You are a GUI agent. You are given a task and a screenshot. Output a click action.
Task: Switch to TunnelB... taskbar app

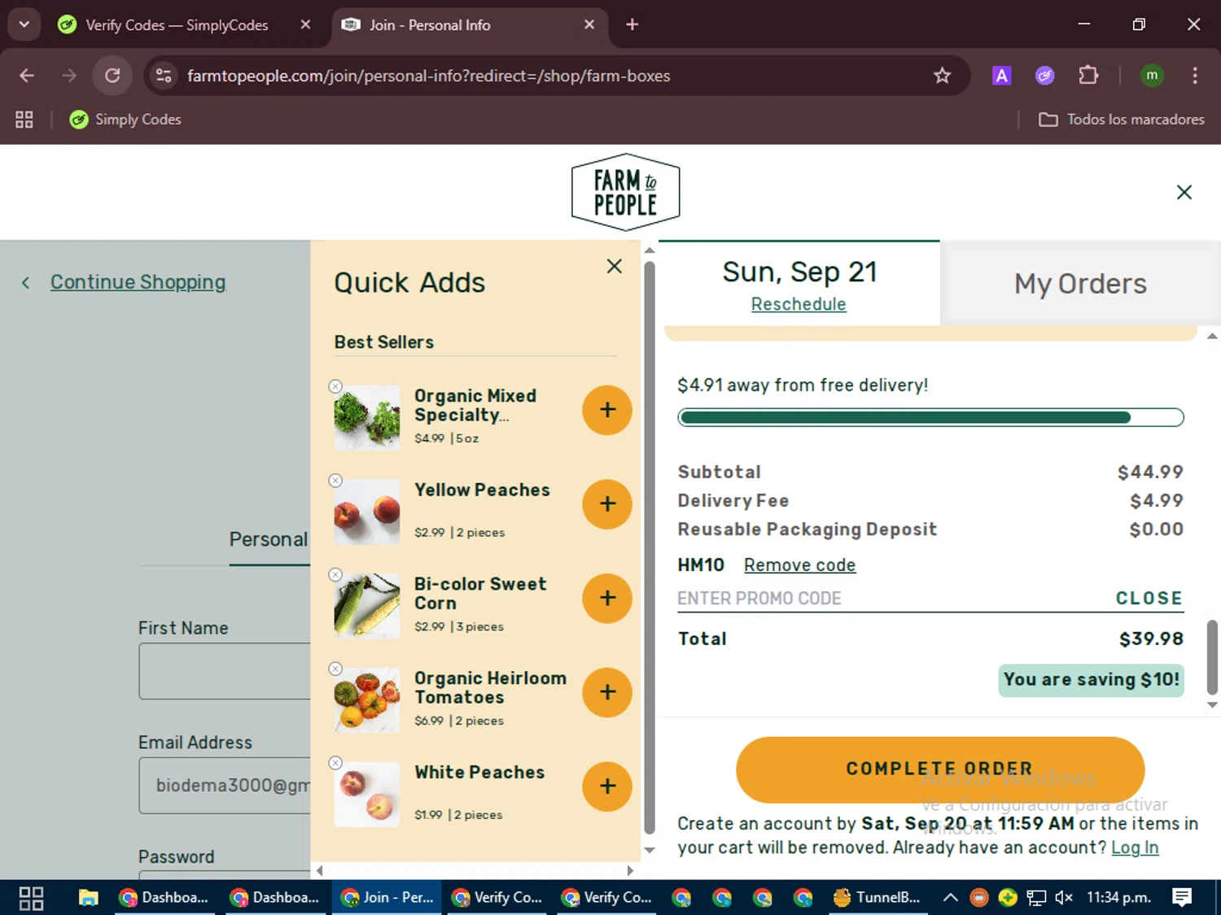pos(877,898)
